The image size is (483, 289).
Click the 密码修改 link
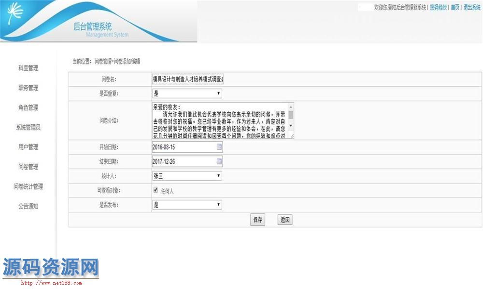(x=438, y=7)
